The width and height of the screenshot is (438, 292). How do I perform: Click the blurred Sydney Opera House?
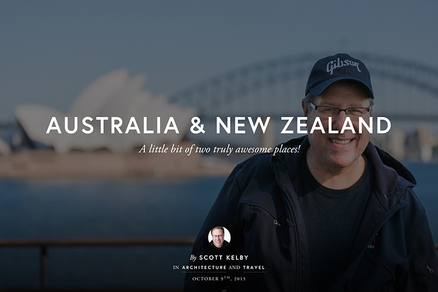coord(103,114)
